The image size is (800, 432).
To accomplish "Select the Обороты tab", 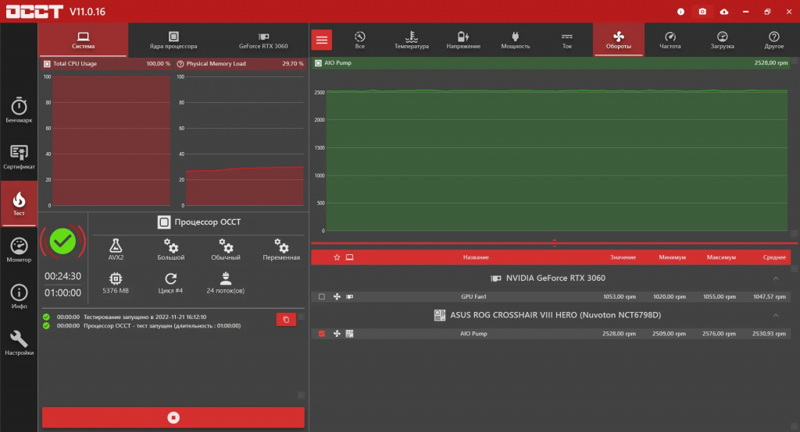I will 619,40.
